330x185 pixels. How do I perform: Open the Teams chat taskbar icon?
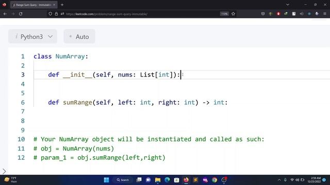coord(148,180)
